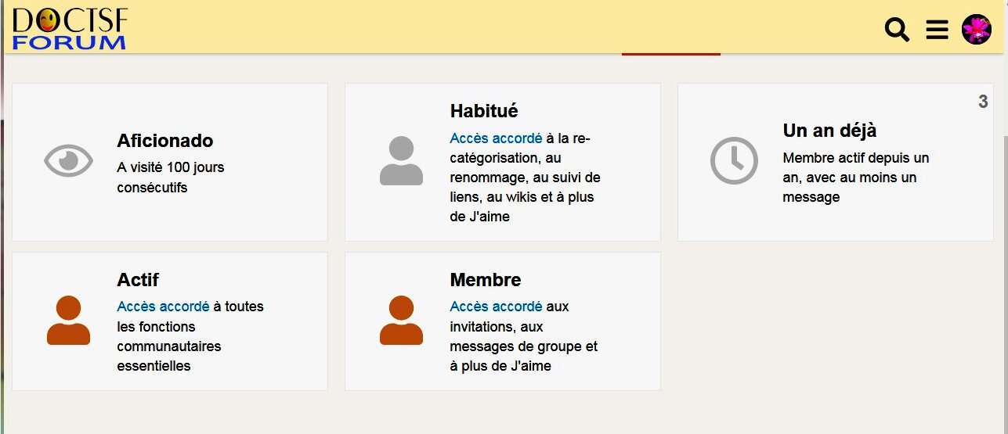Screen dimensions: 1008x434
Task: Click 'les fonctions communautaires essentielles' text
Action: (x=169, y=346)
